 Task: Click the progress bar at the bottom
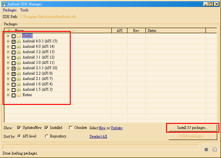point(101,147)
